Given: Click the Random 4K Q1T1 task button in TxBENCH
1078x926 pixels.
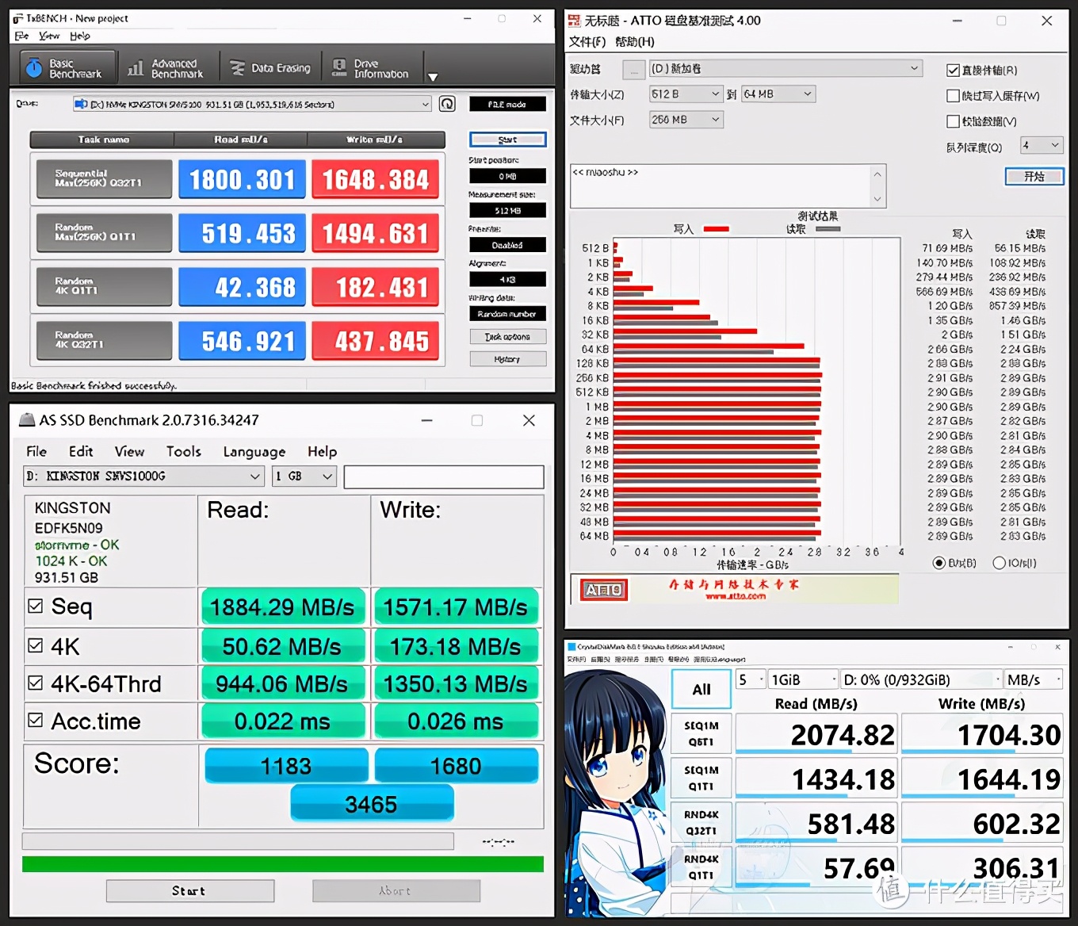Looking at the screenshot, I should coord(104,287).
